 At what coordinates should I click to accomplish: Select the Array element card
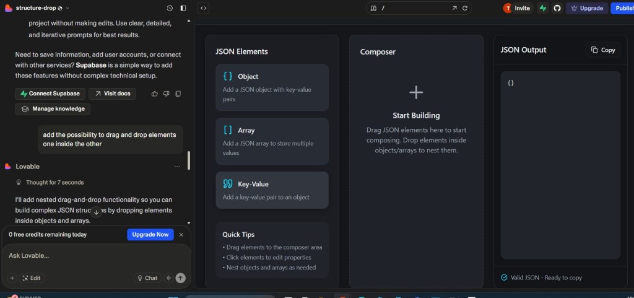point(272,141)
